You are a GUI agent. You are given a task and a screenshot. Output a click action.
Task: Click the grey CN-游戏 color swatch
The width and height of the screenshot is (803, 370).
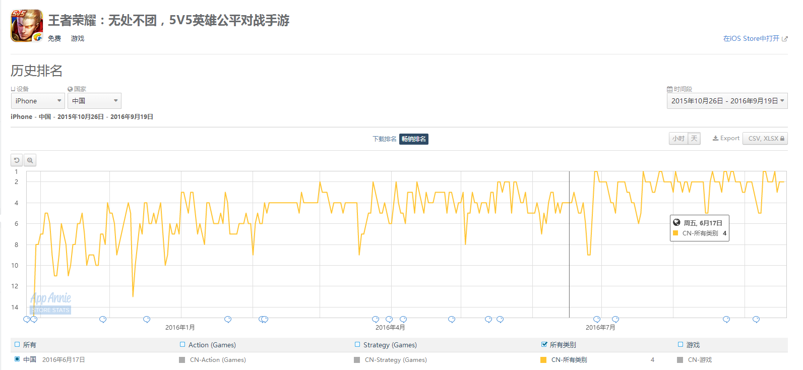pos(680,360)
